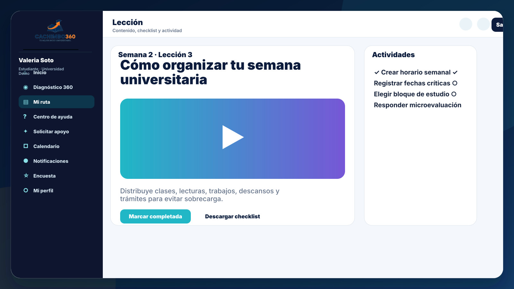Click the Semana 2 · Lección 3 label
This screenshot has height=289, width=514.
155,55
